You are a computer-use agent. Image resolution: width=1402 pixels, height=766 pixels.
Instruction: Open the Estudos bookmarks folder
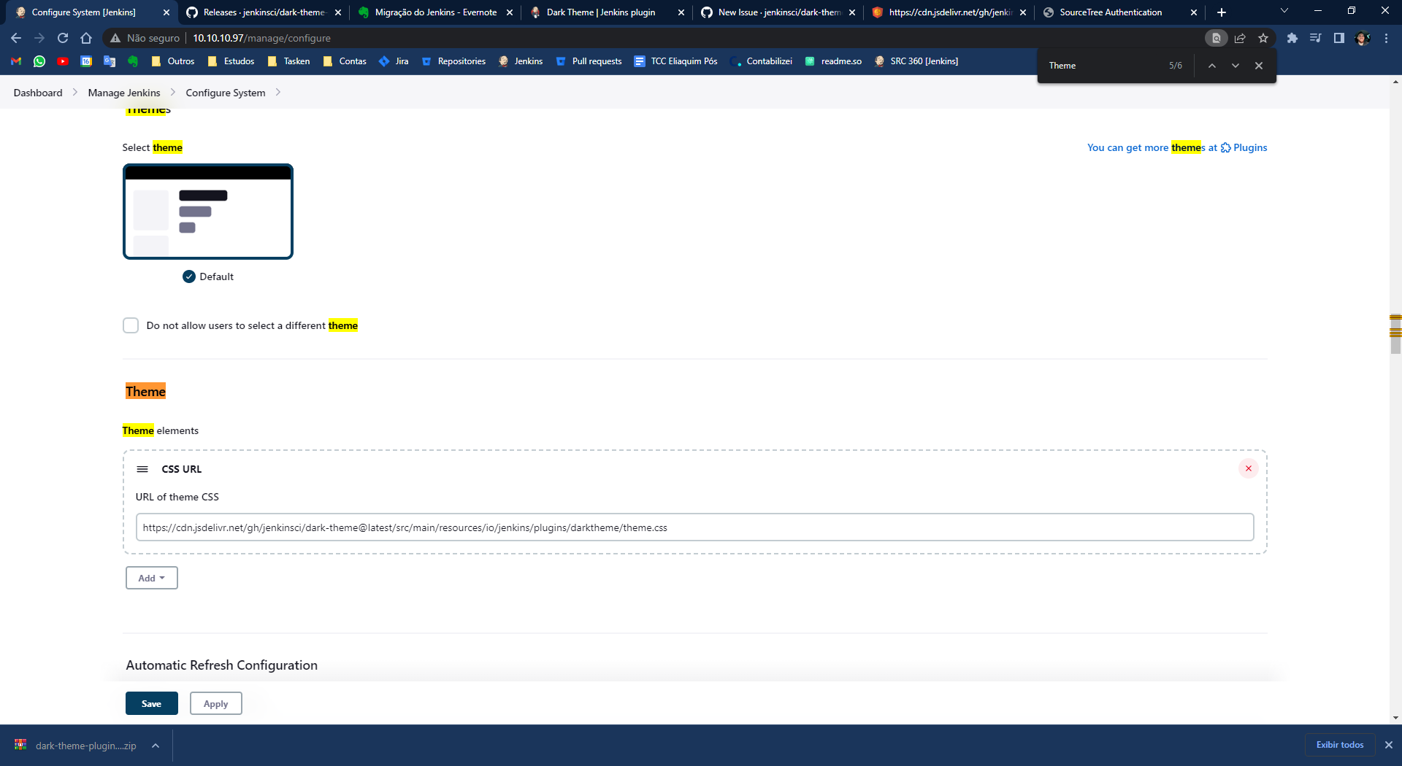(231, 61)
